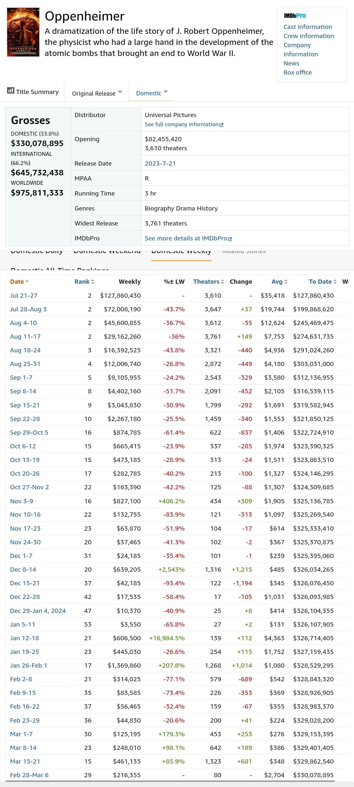Open the Jan 12-18 week link
This screenshot has height=787, width=354.
(24, 638)
